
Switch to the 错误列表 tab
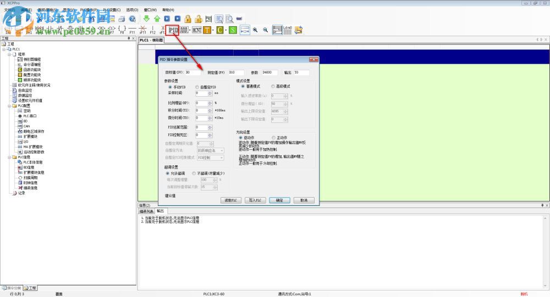point(146,211)
